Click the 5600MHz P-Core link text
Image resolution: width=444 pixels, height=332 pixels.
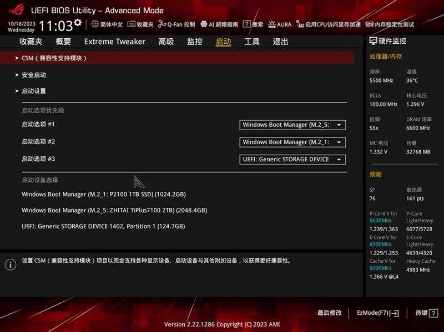click(381, 221)
